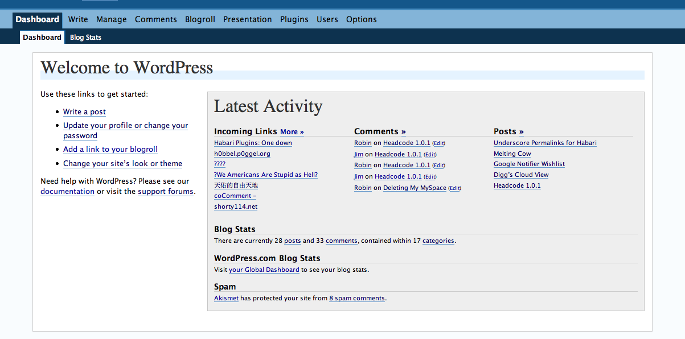The height and width of the screenshot is (339, 685).
Task: Open Comments in the main menu
Action: [x=156, y=19]
